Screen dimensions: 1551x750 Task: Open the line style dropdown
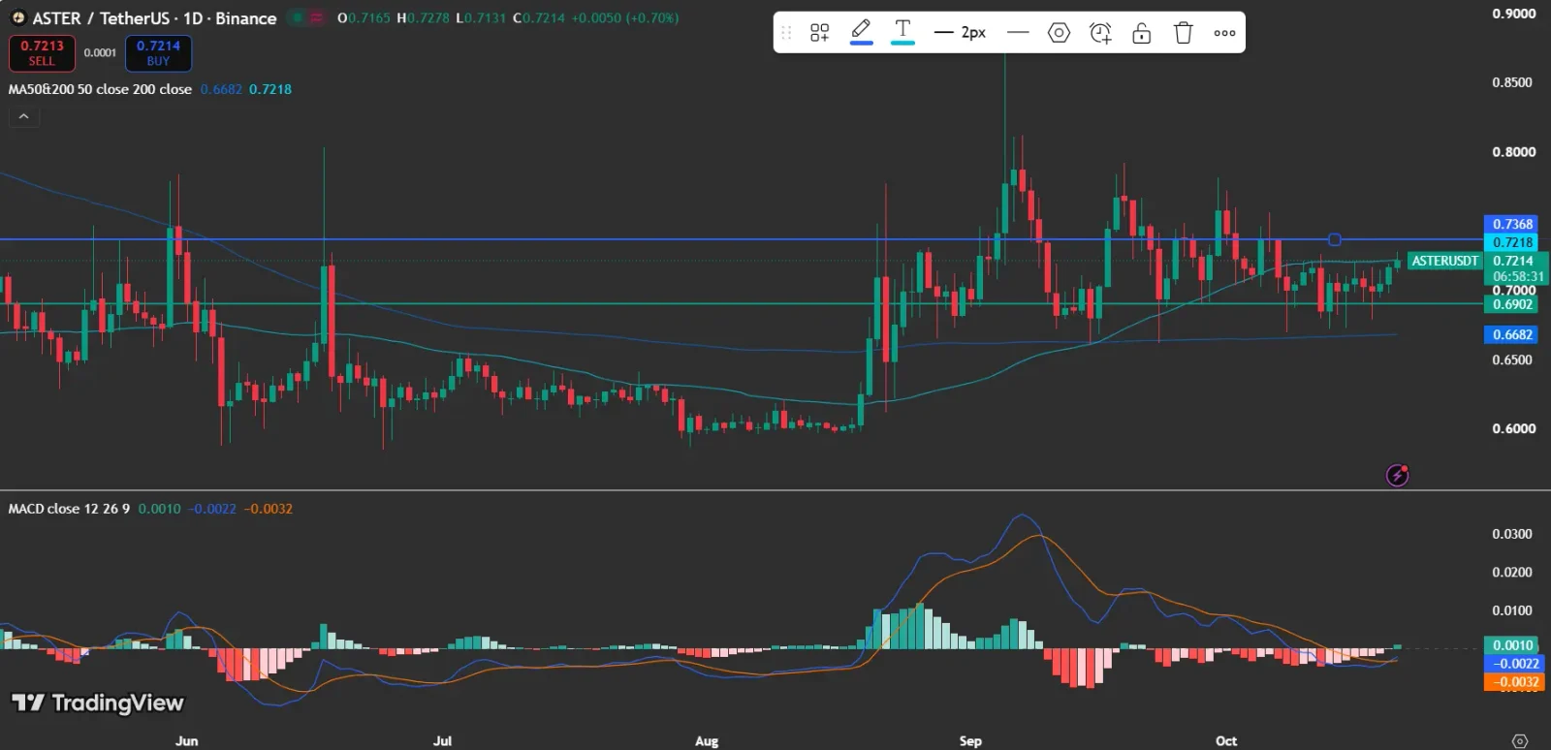click(1018, 33)
